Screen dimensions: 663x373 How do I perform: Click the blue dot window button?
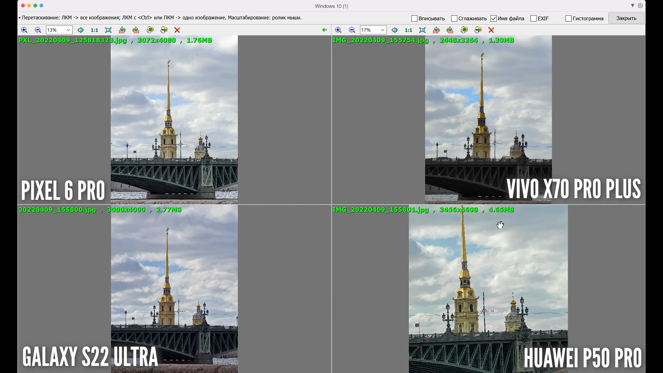(x=41, y=6)
